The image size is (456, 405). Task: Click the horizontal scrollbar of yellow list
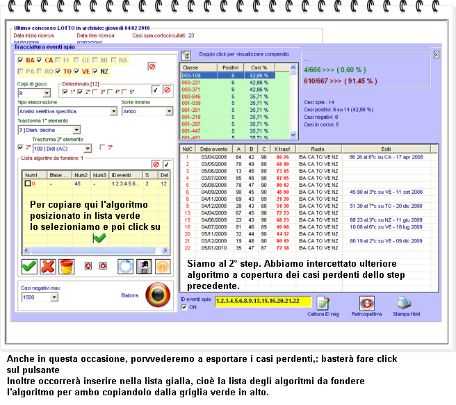pyautogui.click(x=92, y=251)
